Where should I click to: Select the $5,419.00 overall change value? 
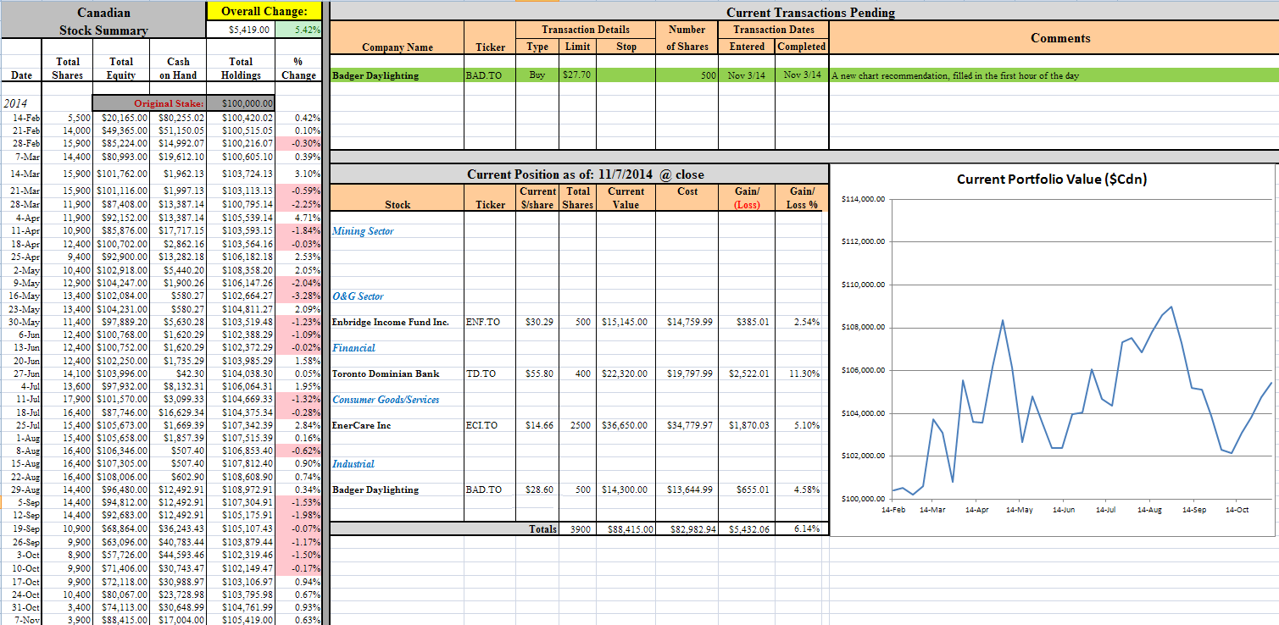tap(240, 30)
